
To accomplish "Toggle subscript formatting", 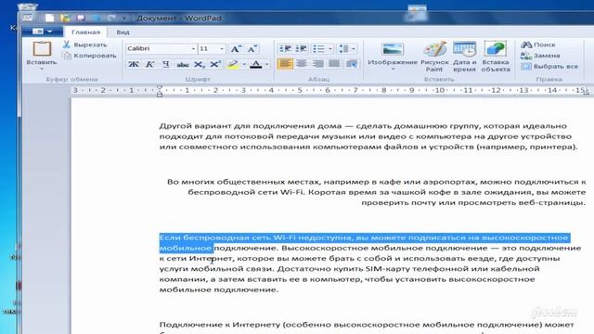I will click(x=199, y=64).
